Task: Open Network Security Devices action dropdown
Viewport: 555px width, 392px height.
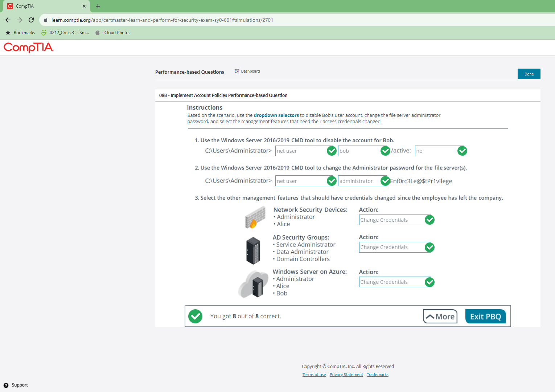Action: (391, 220)
